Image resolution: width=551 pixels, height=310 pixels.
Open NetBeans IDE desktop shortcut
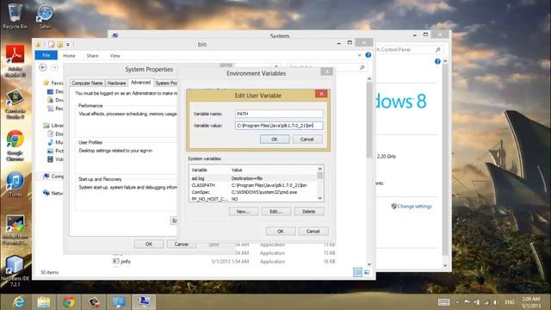coord(15,271)
